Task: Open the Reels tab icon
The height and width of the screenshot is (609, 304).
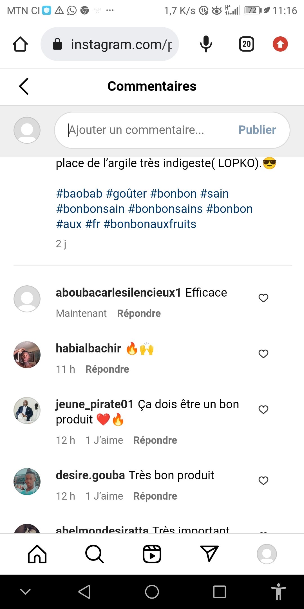Action: point(152,554)
